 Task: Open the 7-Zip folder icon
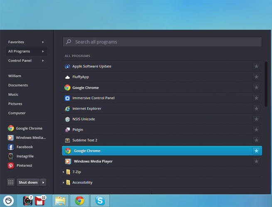point(68,172)
